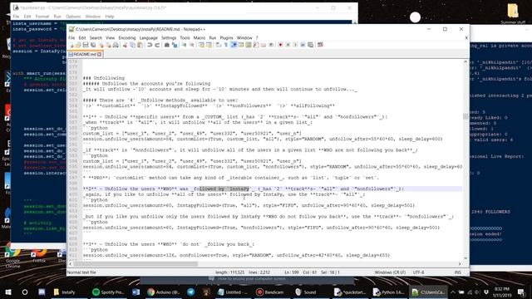
Task: Click the horizontal scrollbar right arrow
Action: 460,264
